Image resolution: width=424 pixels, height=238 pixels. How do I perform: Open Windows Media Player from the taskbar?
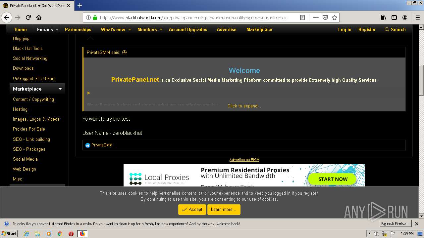click(x=49, y=234)
